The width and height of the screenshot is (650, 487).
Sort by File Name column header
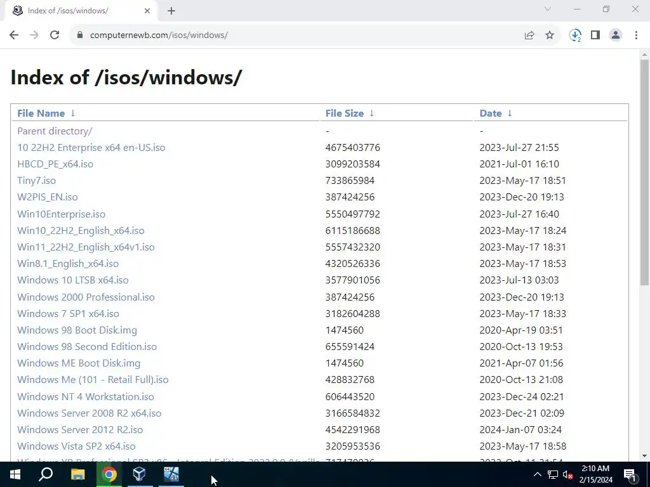41,113
